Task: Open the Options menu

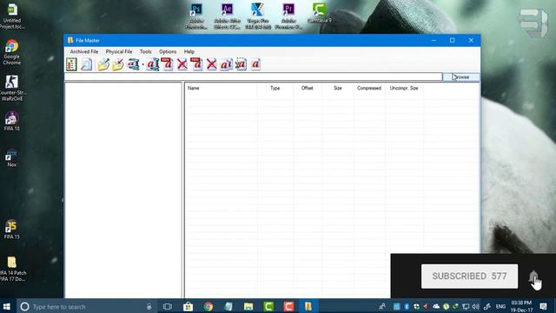Action: tap(168, 51)
